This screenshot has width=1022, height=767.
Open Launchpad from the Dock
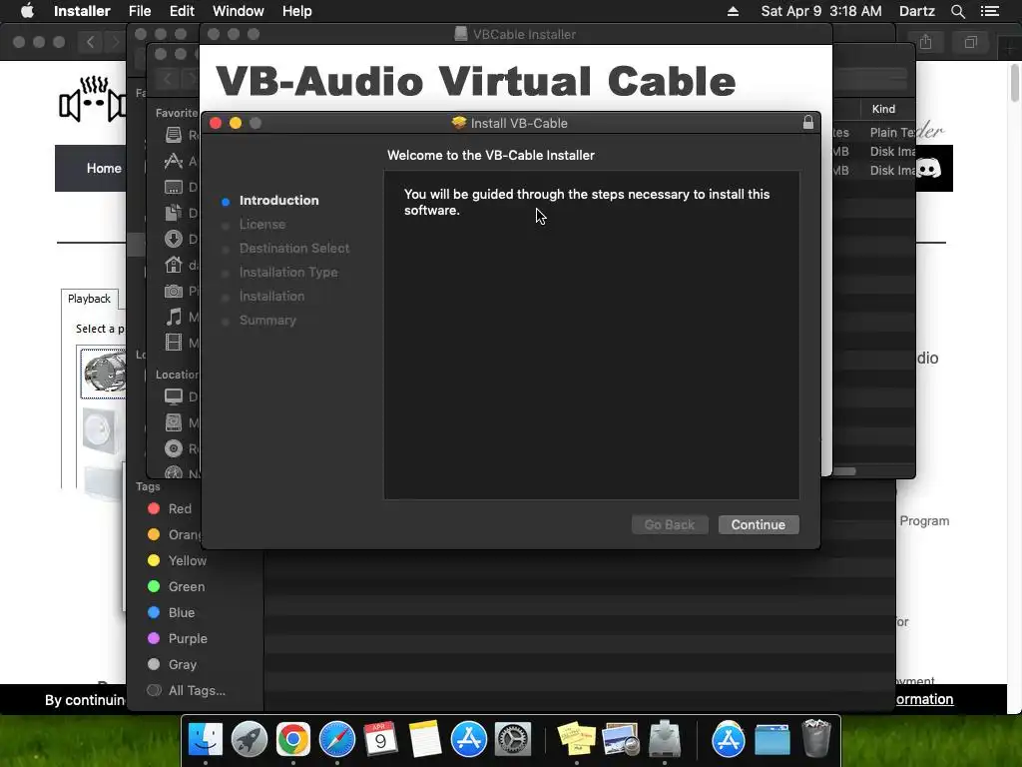(x=249, y=740)
